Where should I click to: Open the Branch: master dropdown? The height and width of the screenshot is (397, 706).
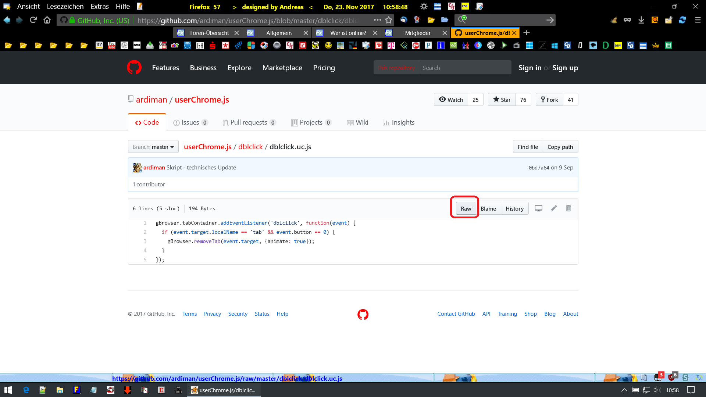(x=153, y=147)
